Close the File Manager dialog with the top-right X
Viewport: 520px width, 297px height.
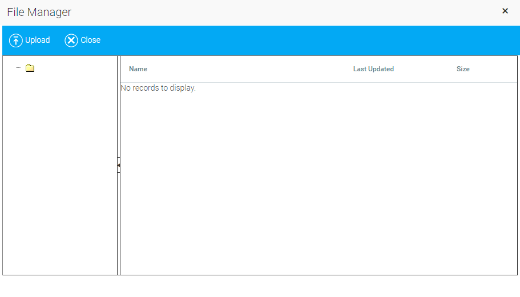pyautogui.click(x=505, y=11)
